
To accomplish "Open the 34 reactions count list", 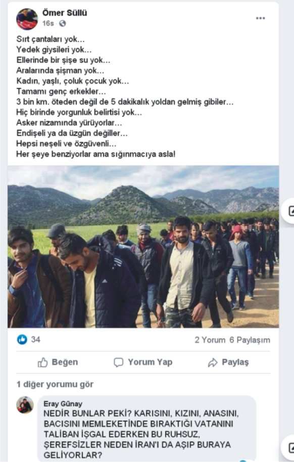I will [36, 340].
